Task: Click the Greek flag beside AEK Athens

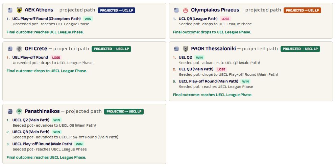Action: pyautogui.click(x=10, y=10)
